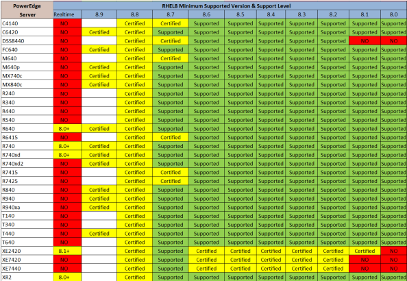Click the 8.8 version column header
The image size is (407, 281).
click(x=135, y=14)
